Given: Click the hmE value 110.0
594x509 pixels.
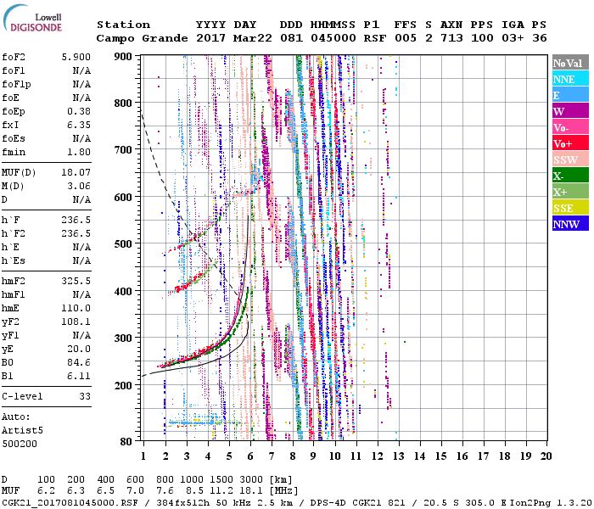Looking at the screenshot, I should tap(76, 308).
